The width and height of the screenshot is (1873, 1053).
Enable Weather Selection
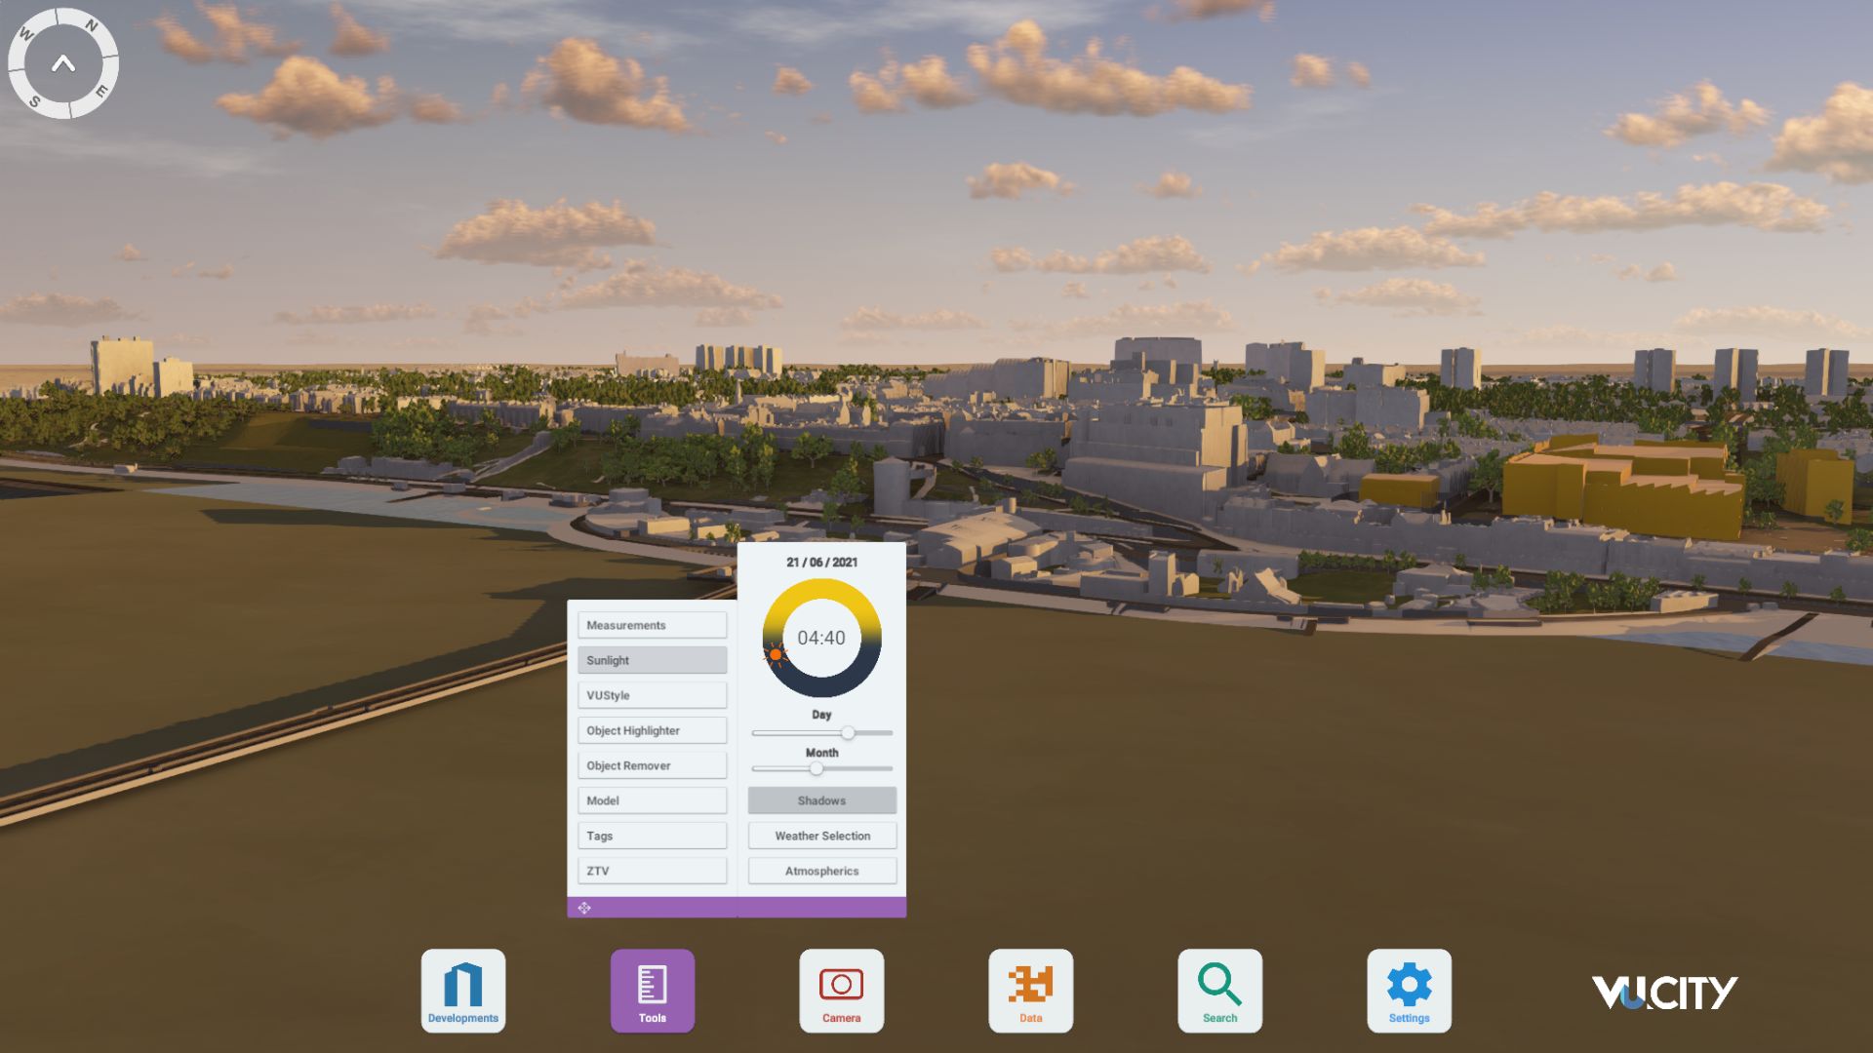pos(821,836)
